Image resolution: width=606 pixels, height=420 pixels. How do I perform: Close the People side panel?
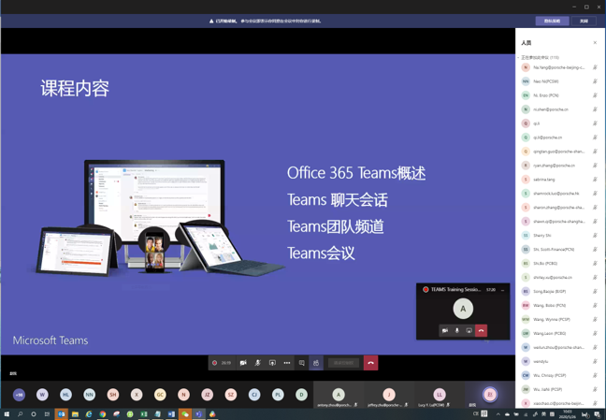tap(595, 42)
